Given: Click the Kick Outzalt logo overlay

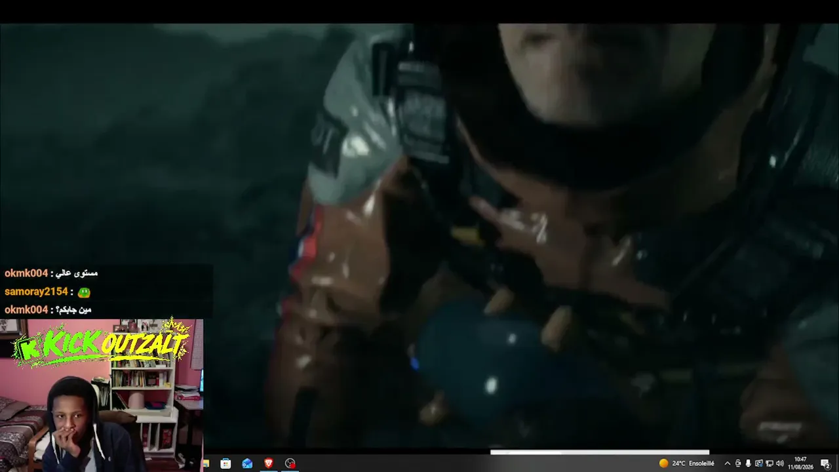Looking at the screenshot, I should [x=103, y=342].
